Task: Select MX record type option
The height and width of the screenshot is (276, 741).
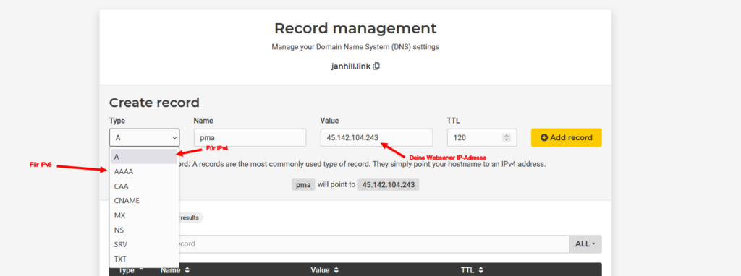Action: pyautogui.click(x=144, y=215)
